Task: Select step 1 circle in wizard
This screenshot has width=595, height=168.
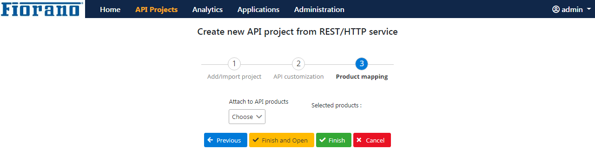Action: [x=234, y=64]
